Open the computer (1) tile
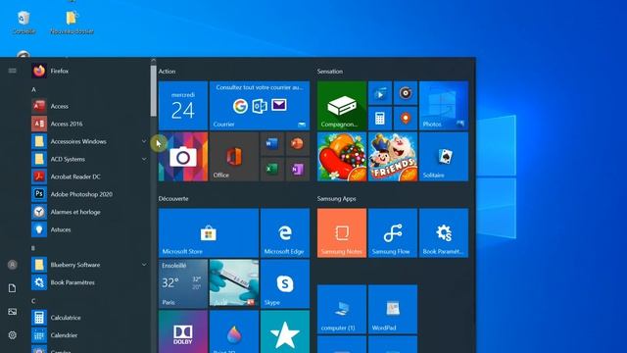Viewport: 627px width, 353px height. (342, 310)
